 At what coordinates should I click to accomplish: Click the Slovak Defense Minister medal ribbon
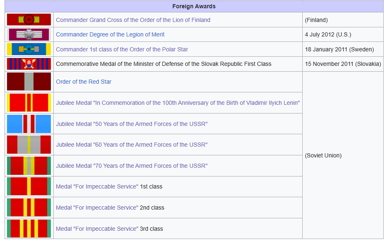(29, 64)
